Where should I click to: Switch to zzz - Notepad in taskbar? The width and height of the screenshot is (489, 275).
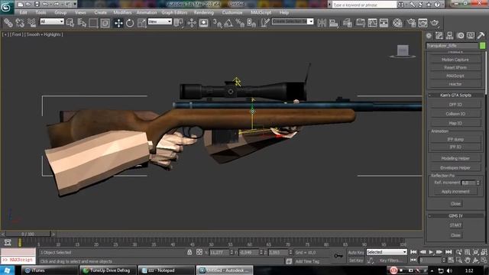click(167, 270)
